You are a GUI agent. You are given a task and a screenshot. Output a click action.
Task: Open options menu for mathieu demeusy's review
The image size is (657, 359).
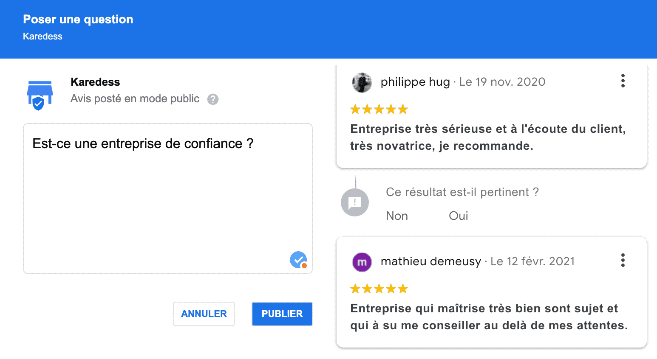pyautogui.click(x=623, y=261)
